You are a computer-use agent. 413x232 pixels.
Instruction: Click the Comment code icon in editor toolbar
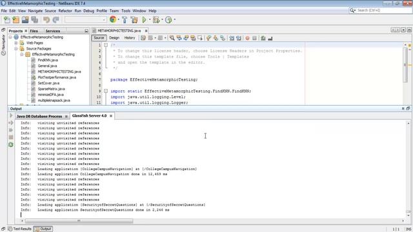[263, 39]
